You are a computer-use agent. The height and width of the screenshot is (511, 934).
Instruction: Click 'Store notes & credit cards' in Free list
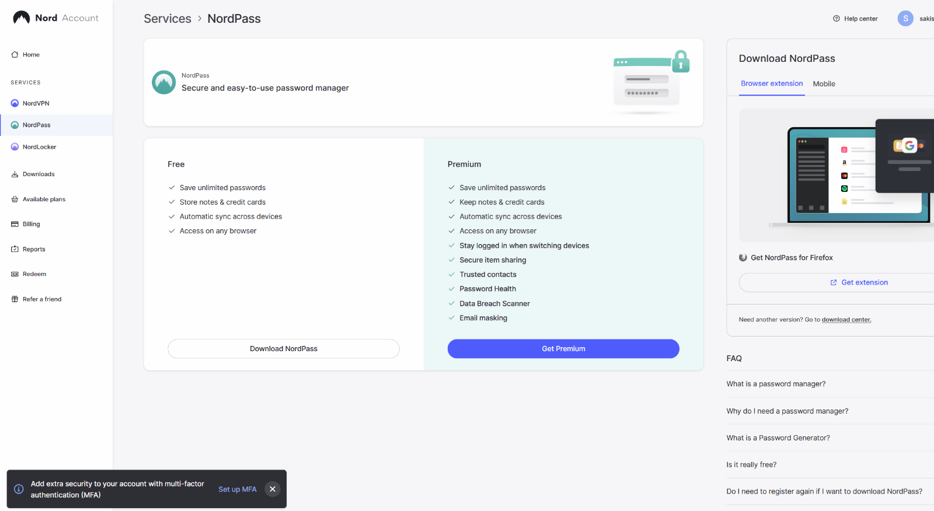(x=222, y=202)
